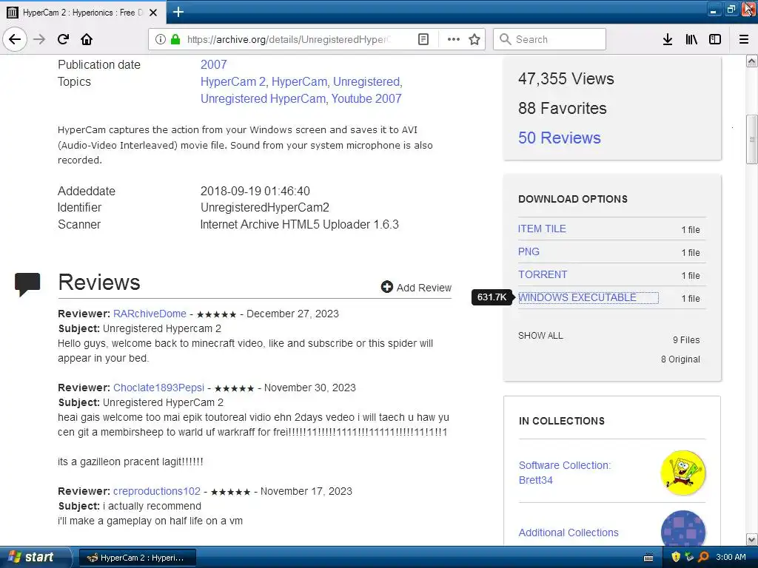
Task: Show site information icon in address bar
Action: (x=161, y=39)
